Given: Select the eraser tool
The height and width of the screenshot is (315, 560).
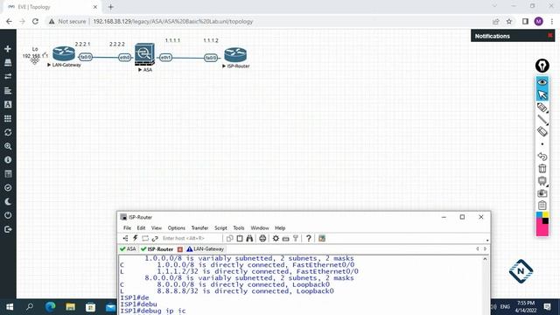Looking at the screenshot, I should [542, 131].
